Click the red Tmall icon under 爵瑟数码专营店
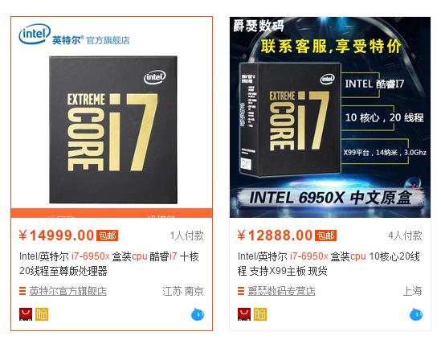The height and width of the screenshot is (340, 441). click(244, 314)
